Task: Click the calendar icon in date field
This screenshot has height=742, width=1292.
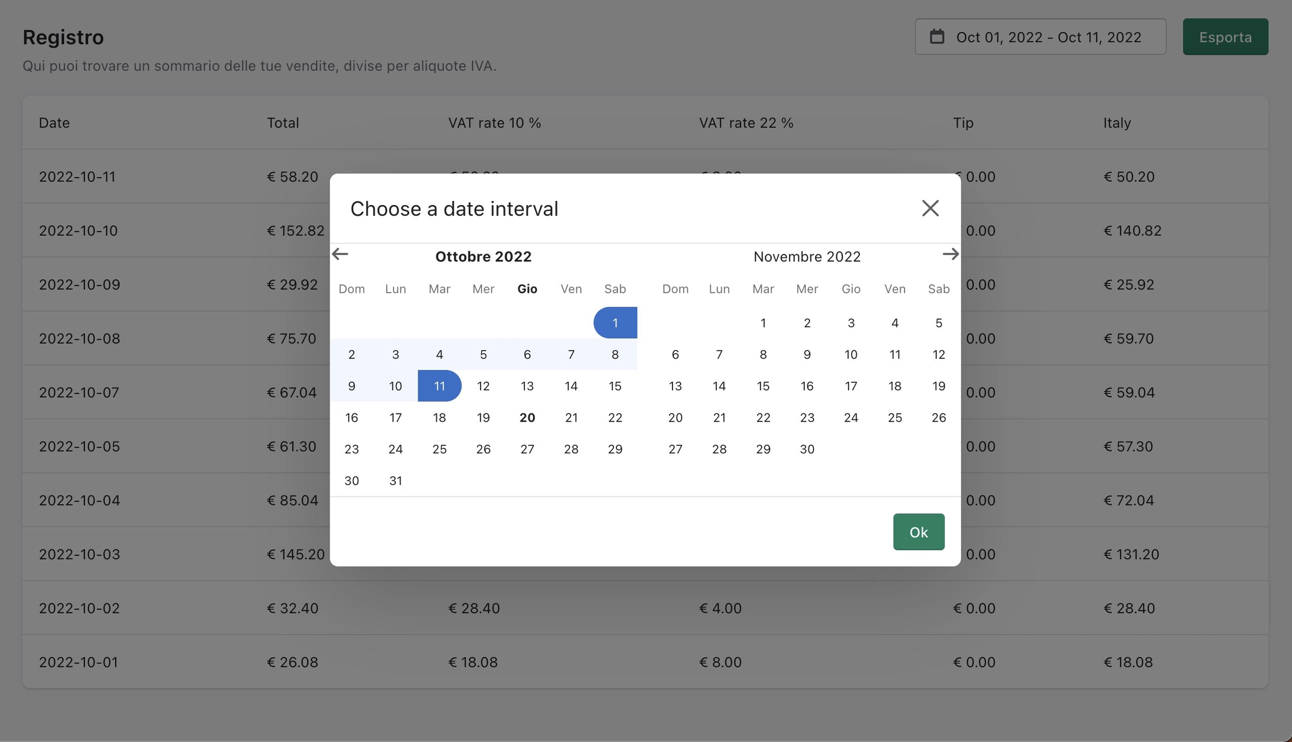Action: coord(937,37)
